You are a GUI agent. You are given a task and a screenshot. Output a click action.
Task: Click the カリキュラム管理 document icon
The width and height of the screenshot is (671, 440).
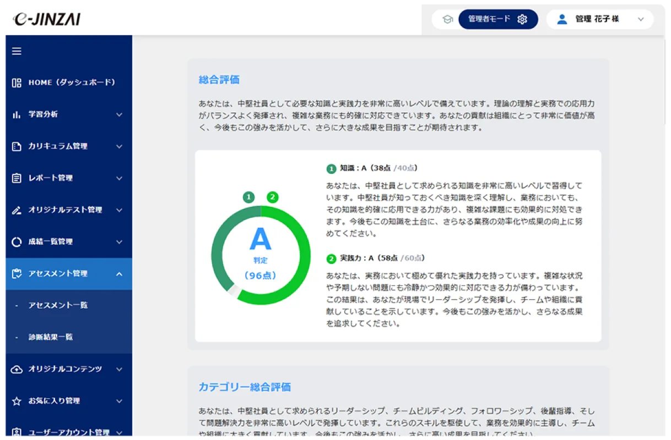coord(17,146)
